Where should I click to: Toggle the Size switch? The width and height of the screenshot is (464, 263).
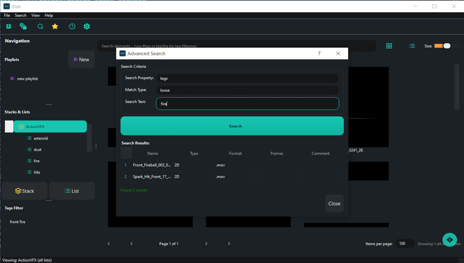click(x=442, y=46)
